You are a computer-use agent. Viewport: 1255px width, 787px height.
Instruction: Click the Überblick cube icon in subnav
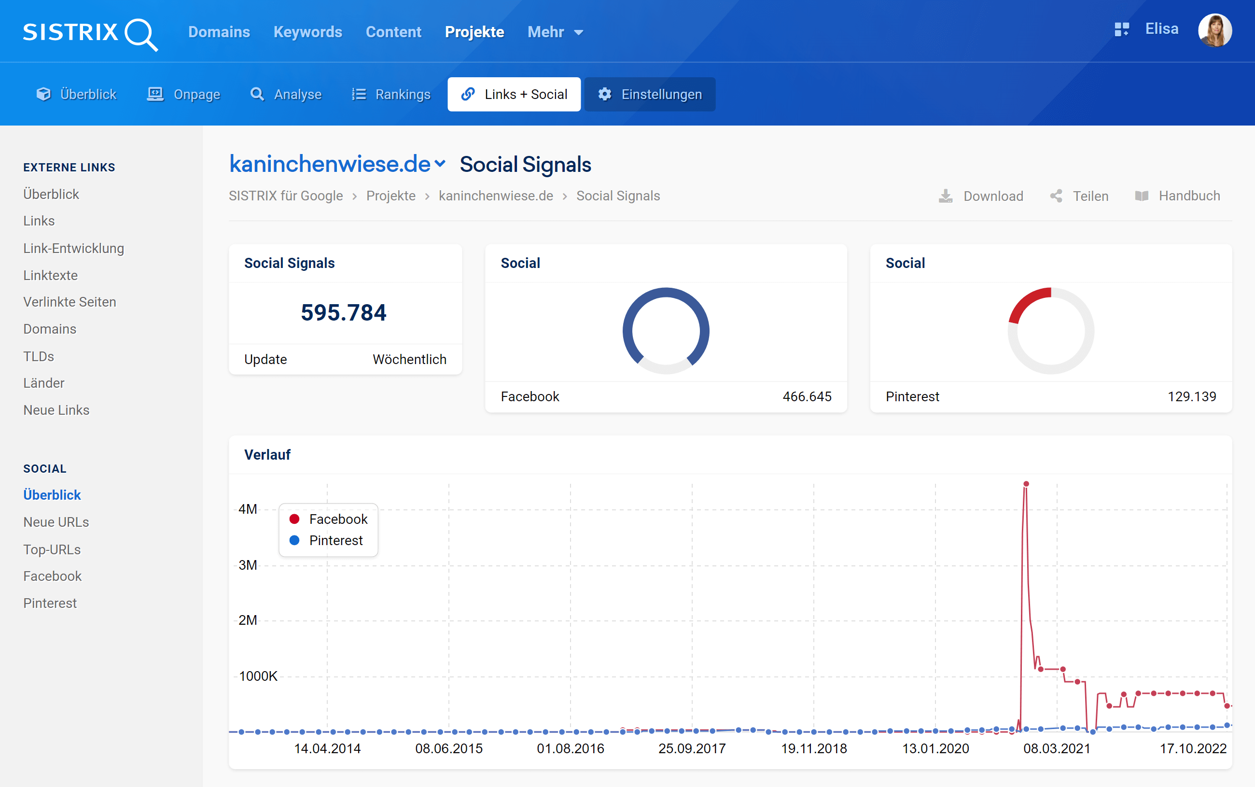pyautogui.click(x=44, y=94)
